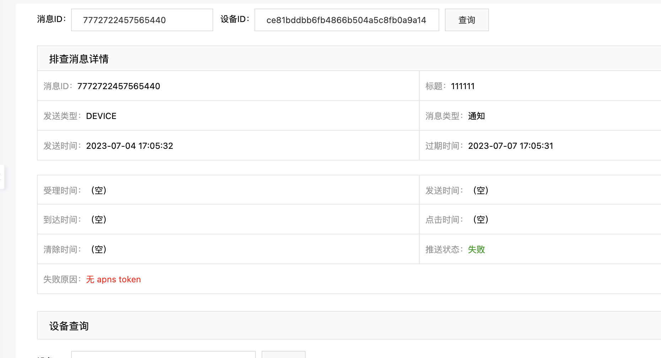Click the partially visible button beside bottom input
Image resolution: width=661 pixels, height=358 pixels.
tap(283, 355)
